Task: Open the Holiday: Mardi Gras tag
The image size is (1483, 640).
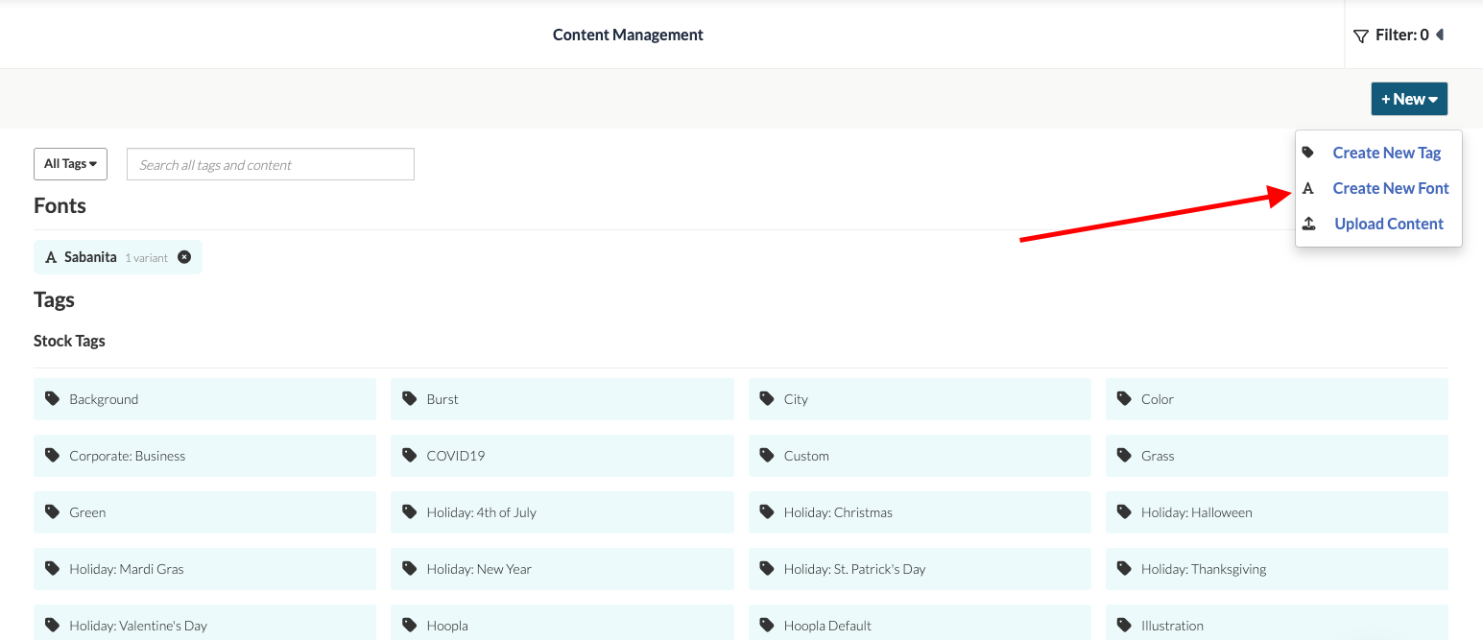Action: pos(204,569)
